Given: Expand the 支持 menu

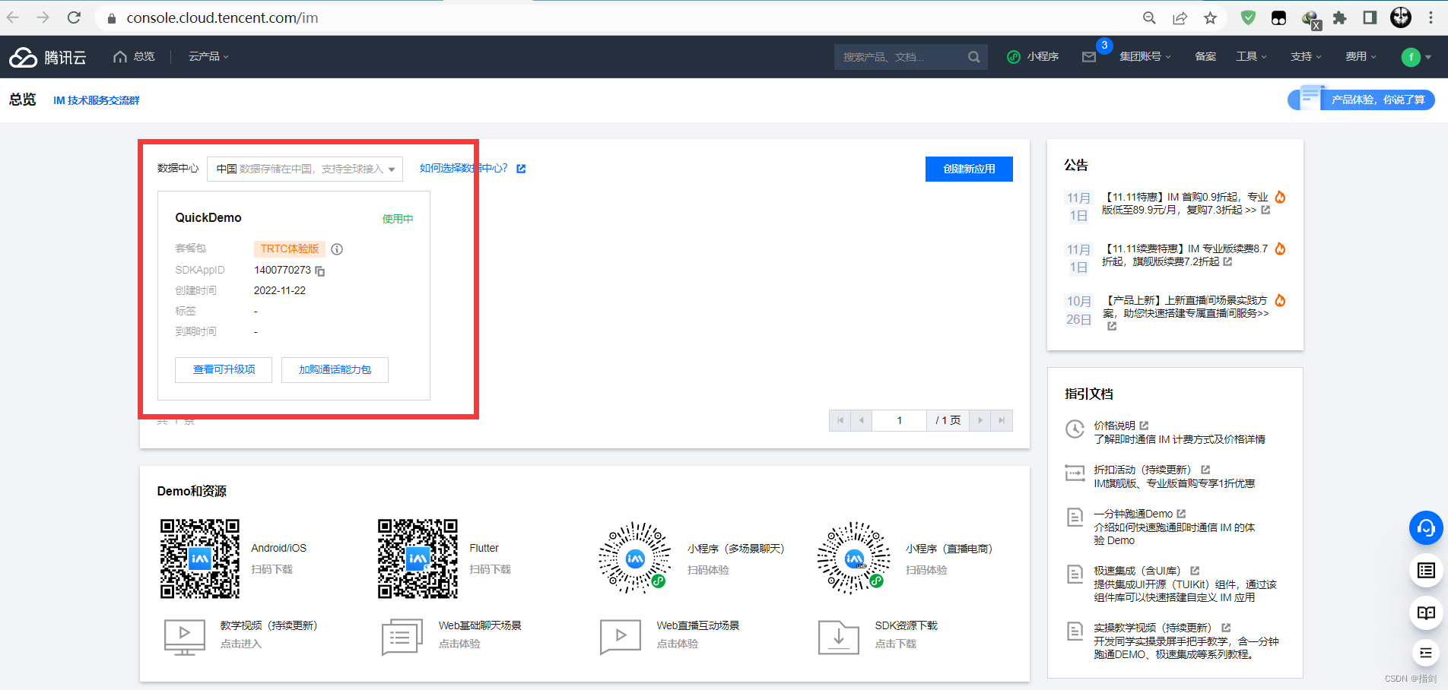Looking at the screenshot, I should click(1306, 57).
